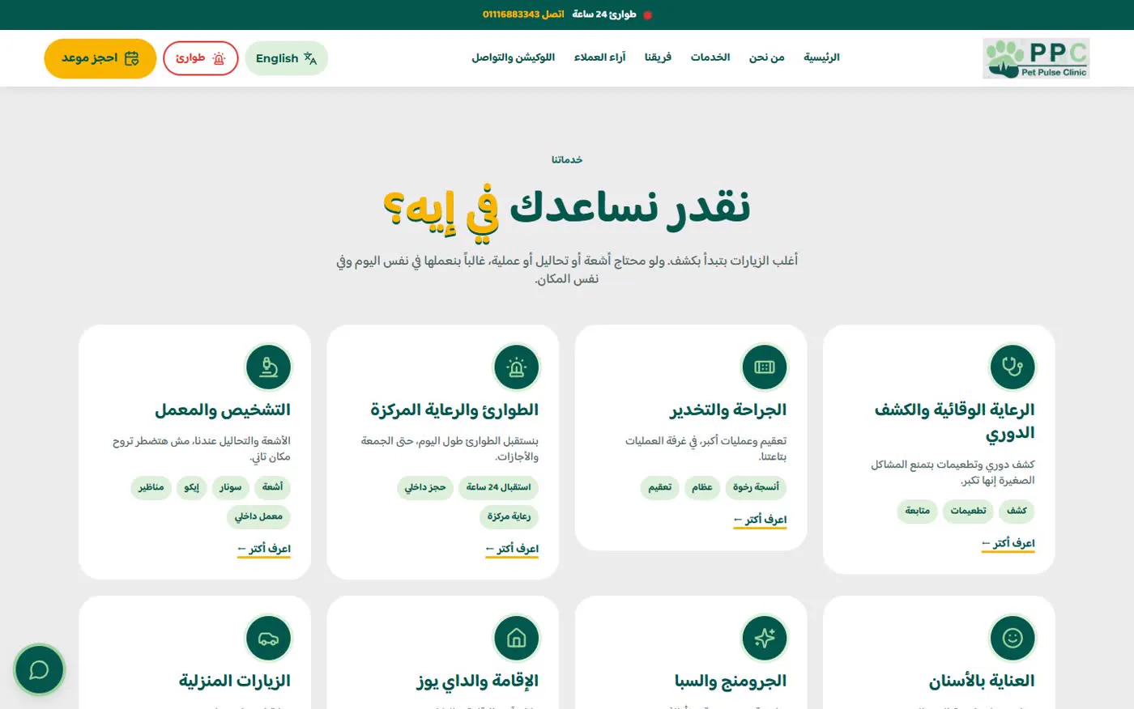Click the surgery and anesthesia card icon
The image size is (1134, 709).
click(x=764, y=367)
